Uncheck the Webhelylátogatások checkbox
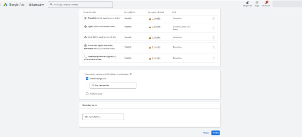The image size is (302, 137). (x=87, y=79)
